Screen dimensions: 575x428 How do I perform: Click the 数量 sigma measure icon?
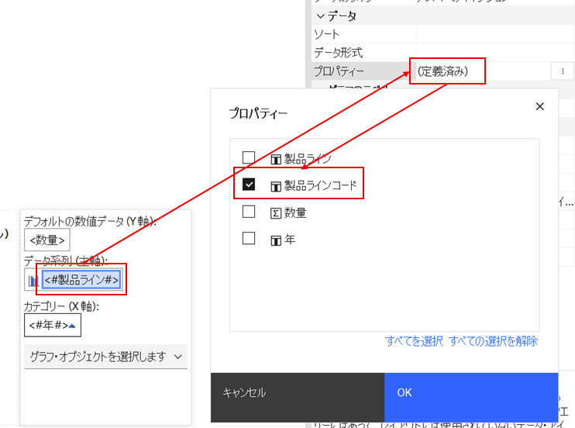pyautogui.click(x=276, y=213)
